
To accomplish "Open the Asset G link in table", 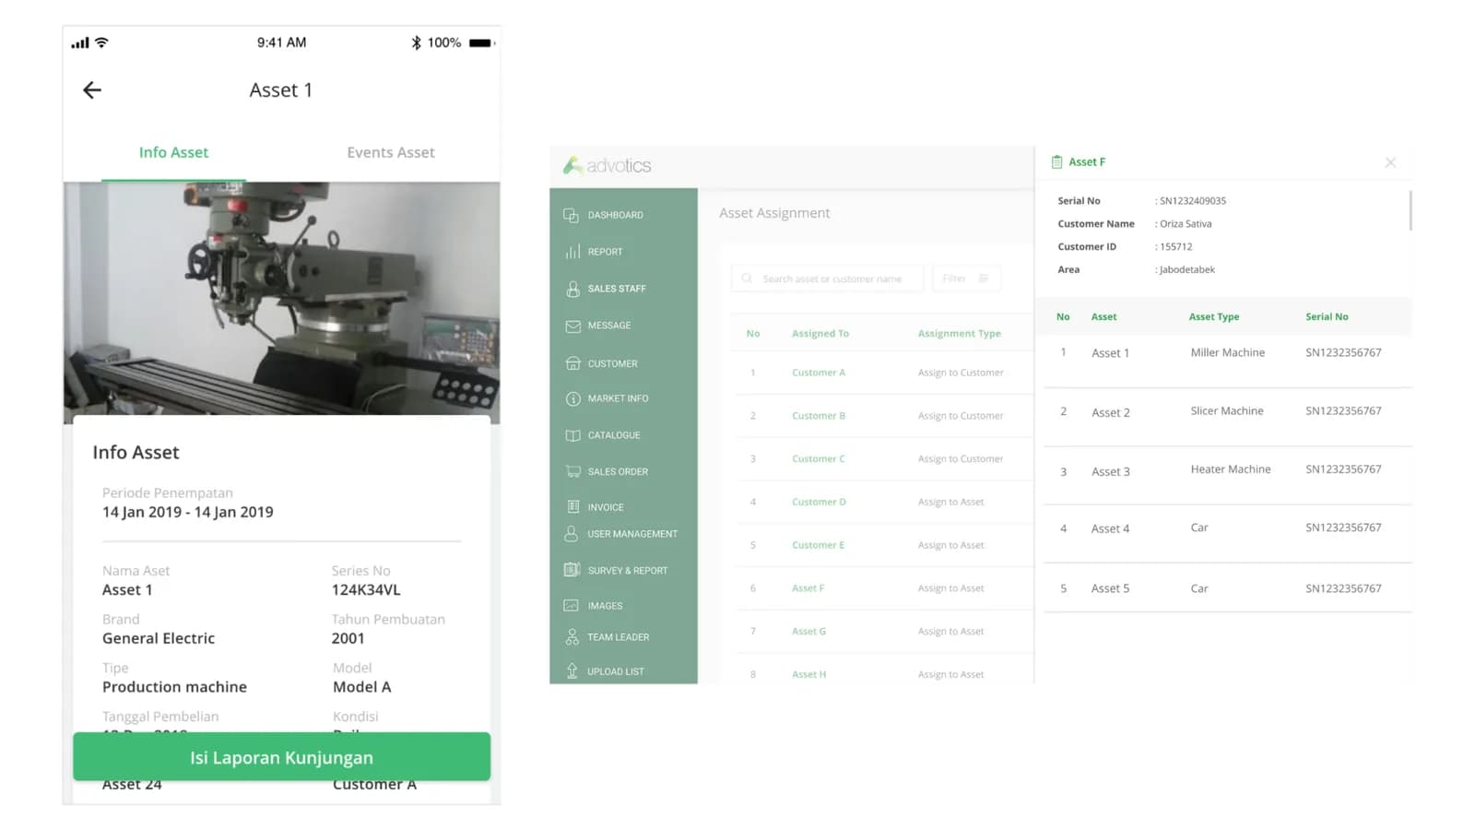I will 808,632.
